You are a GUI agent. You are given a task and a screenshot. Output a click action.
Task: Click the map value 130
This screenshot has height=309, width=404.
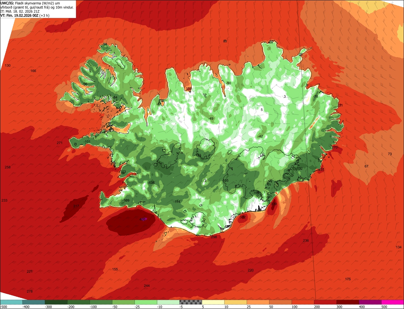(8, 65)
